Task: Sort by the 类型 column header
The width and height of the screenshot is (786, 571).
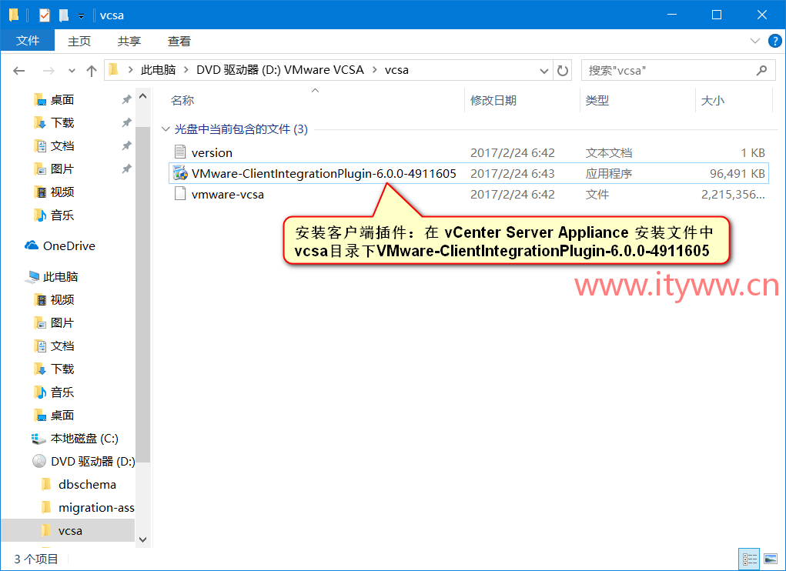Action: 597,100
